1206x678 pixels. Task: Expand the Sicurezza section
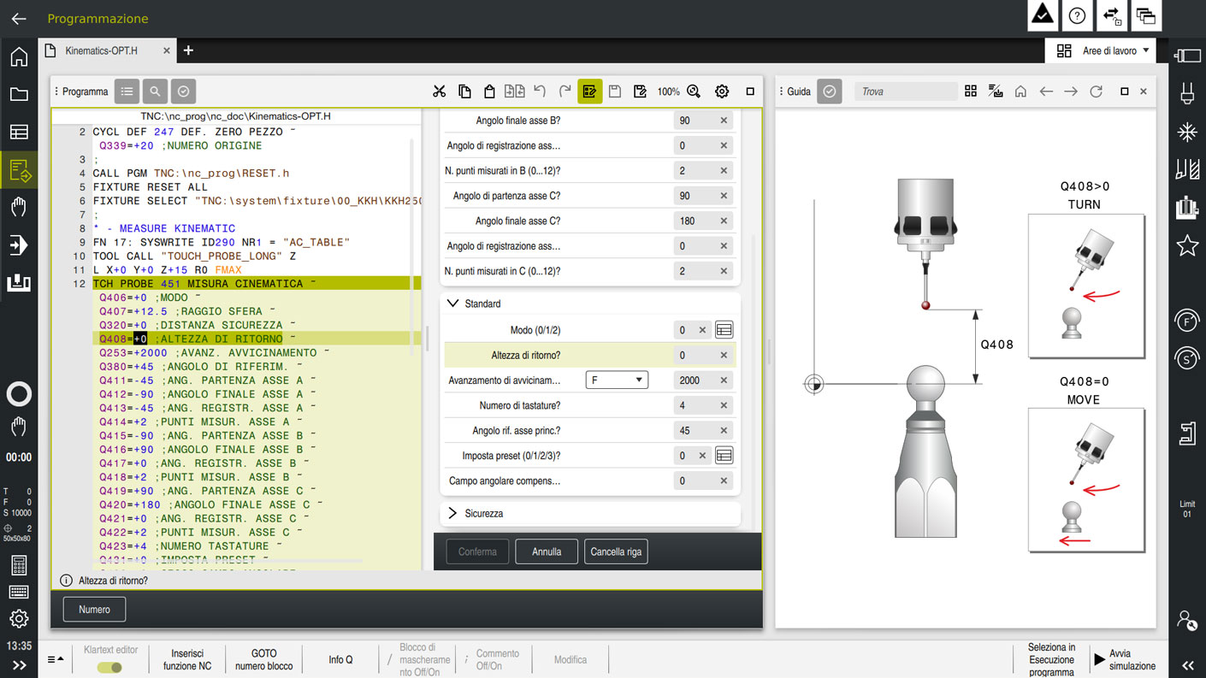[x=453, y=514]
